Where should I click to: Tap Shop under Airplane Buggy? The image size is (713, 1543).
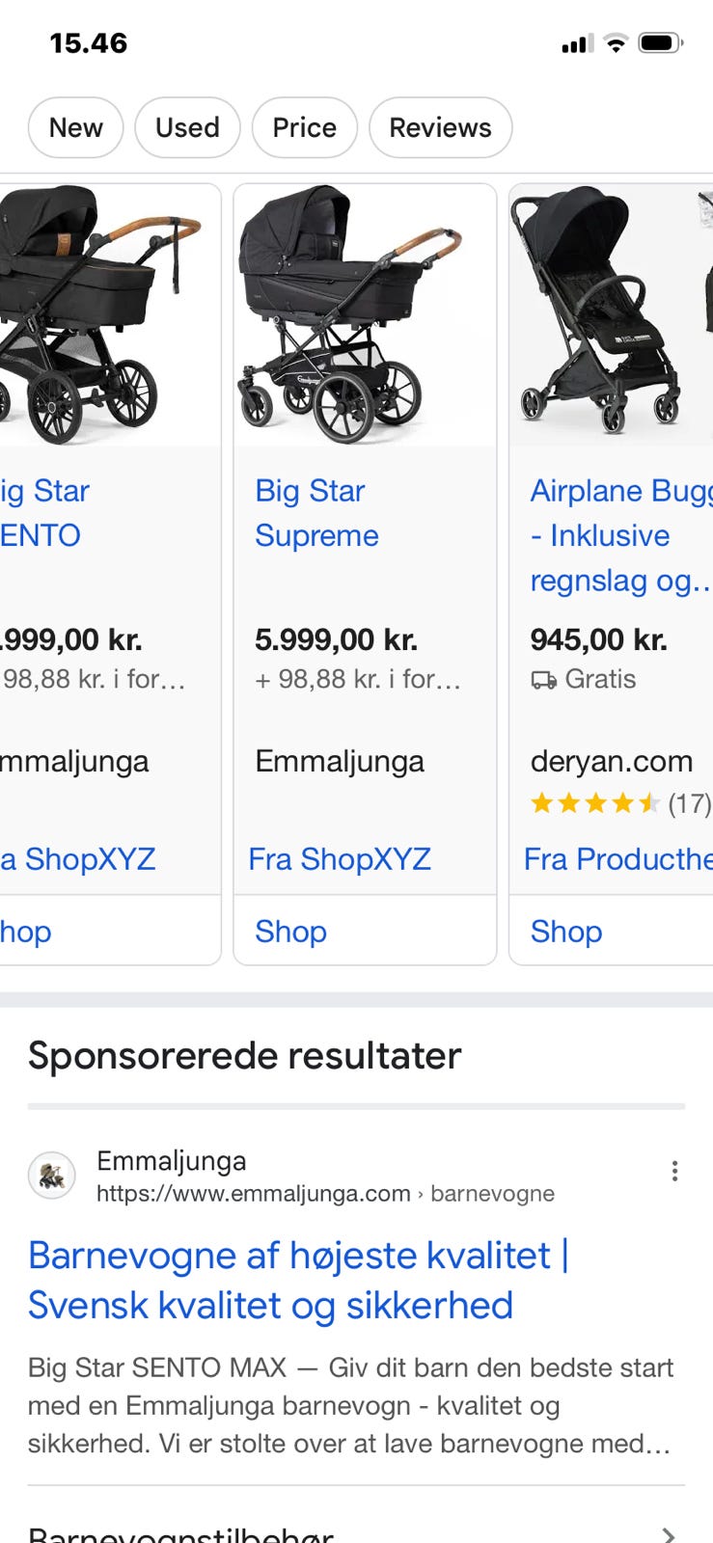tap(566, 932)
